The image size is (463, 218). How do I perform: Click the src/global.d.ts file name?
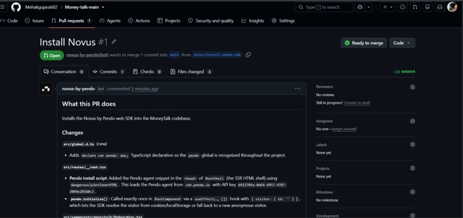point(79,144)
